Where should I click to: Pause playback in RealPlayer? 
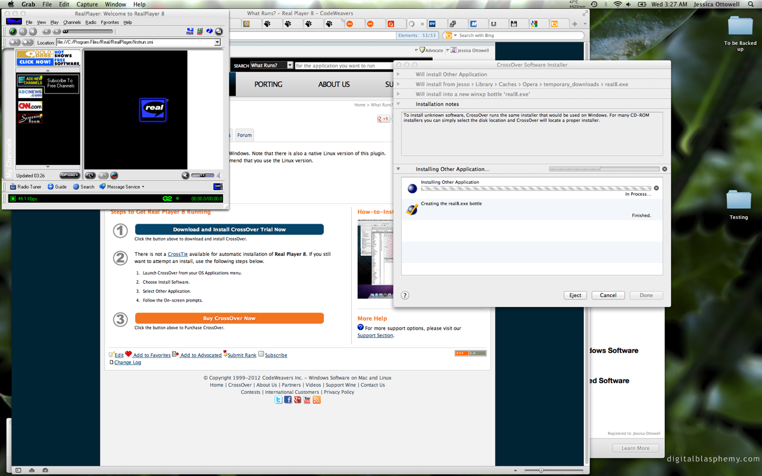pos(23,32)
